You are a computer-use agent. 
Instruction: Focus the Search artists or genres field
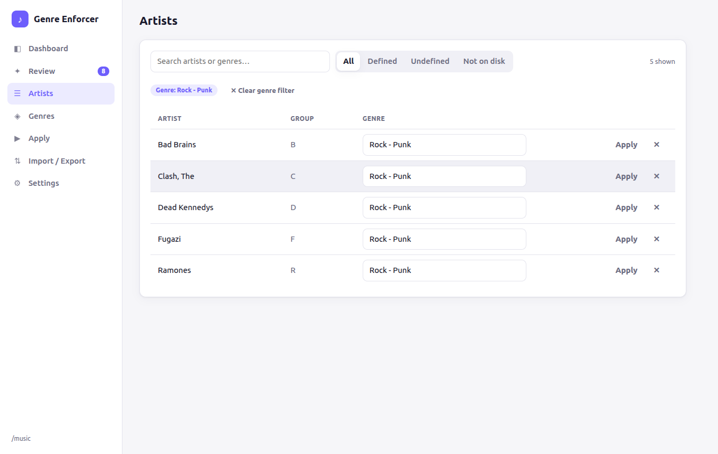point(240,61)
